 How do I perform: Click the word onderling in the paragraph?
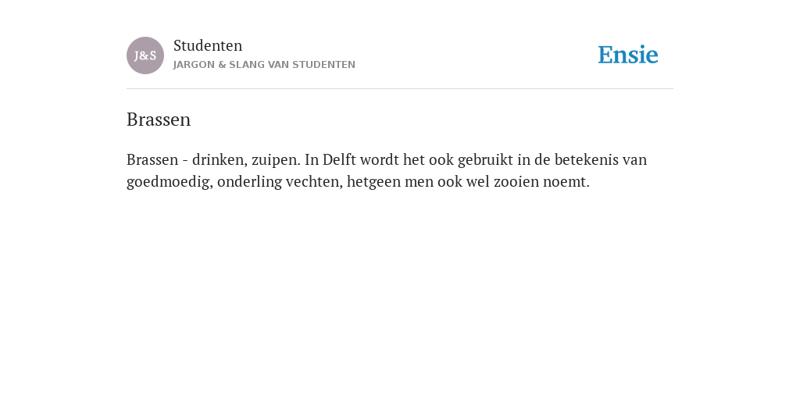[249, 182]
